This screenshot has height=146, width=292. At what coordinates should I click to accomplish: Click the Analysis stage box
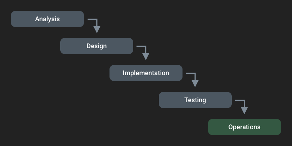point(47,19)
